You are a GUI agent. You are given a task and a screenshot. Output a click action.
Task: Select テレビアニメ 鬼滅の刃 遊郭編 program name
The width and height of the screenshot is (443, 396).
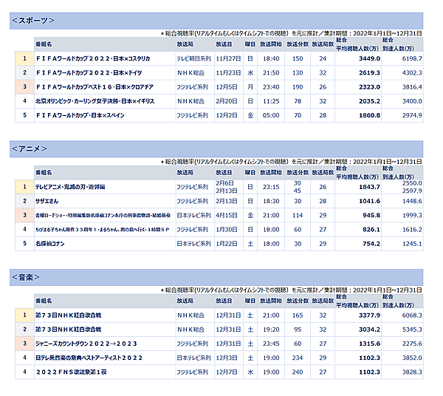coord(70,187)
